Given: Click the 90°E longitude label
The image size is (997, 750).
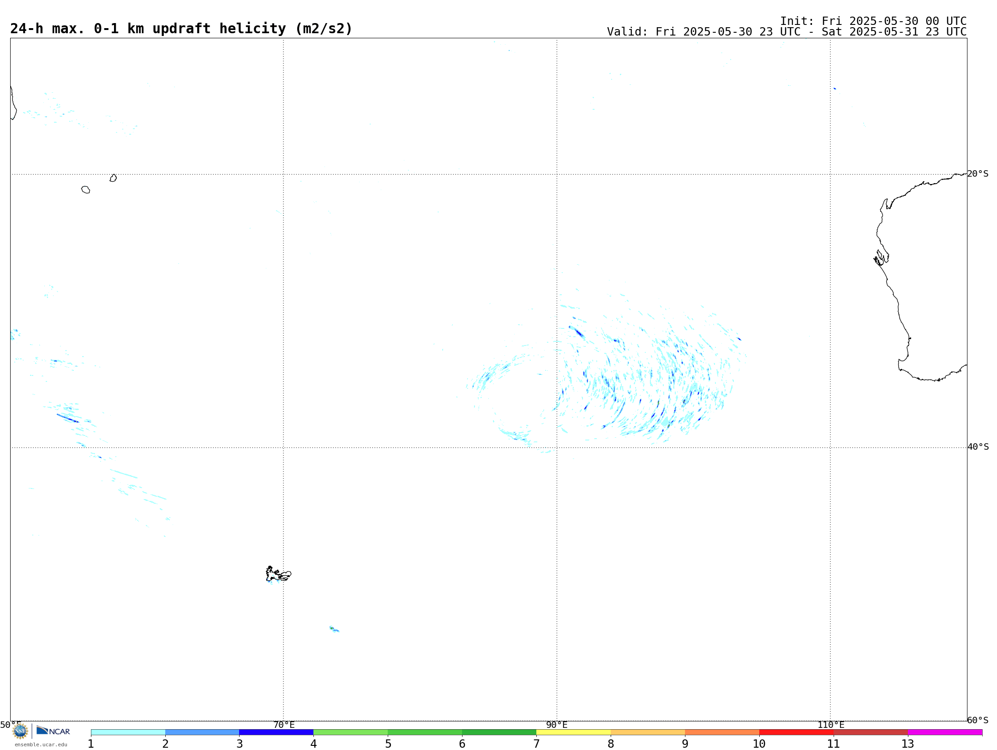Looking at the screenshot, I should 557,725.
